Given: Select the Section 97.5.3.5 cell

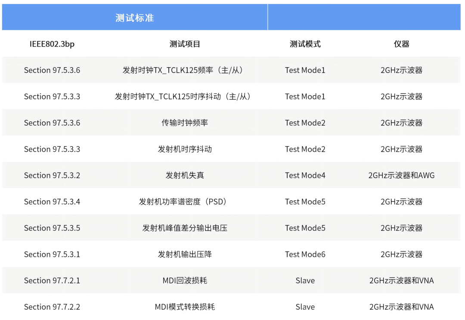Looking at the screenshot, I should (x=52, y=228).
